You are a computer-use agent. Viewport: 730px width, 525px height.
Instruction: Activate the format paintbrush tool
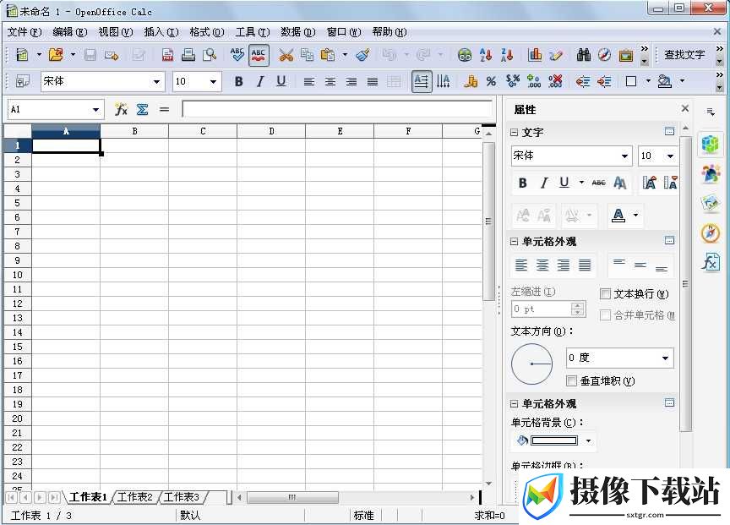click(x=362, y=55)
